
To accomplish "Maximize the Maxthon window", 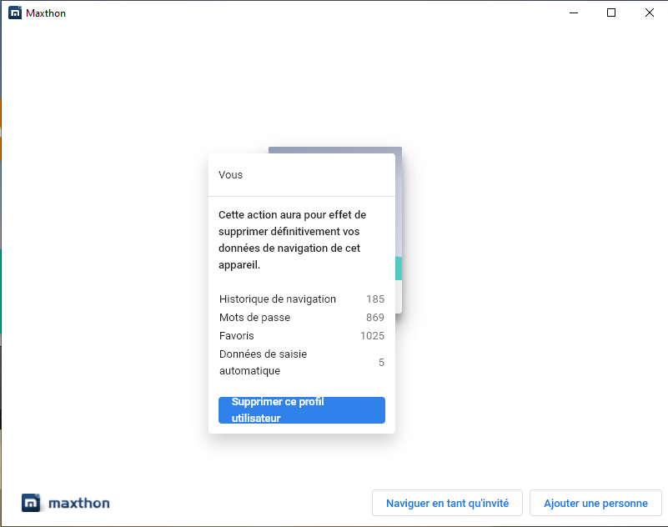I will [x=611, y=13].
